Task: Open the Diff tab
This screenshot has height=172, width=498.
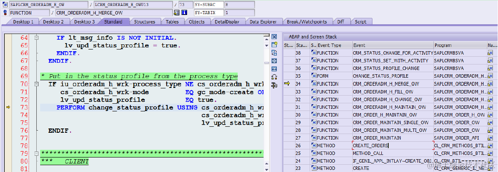Action: click(x=340, y=22)
